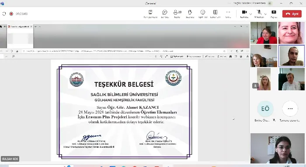
Task: Close the shared browser's PDF tab
Action: (31, 27)
